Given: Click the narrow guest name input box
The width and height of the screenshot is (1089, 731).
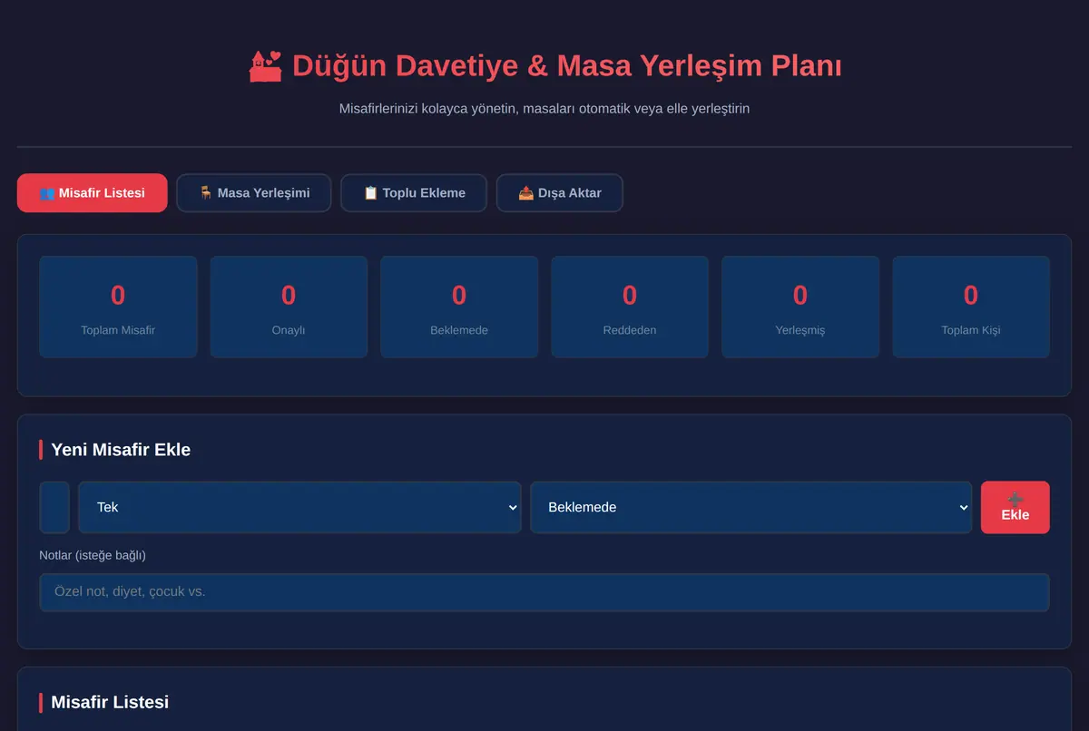Looking at the screenshot, I should point(54,507).
